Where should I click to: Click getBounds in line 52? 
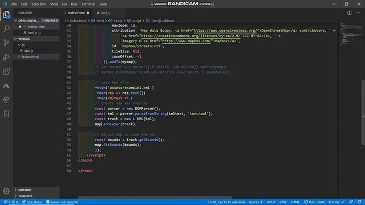pyautogui.click(x=148, y=140)
